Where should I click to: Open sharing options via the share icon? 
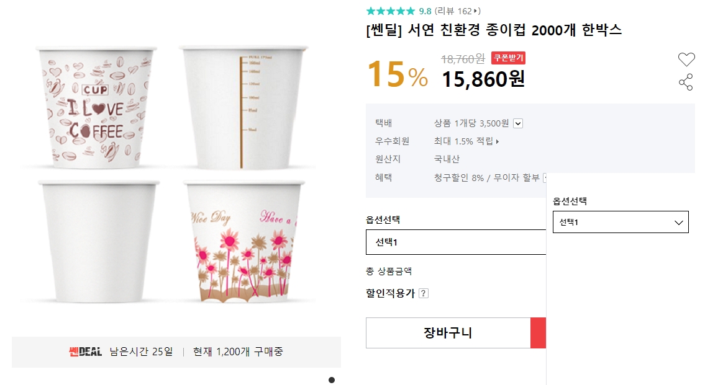coord(686,82)
